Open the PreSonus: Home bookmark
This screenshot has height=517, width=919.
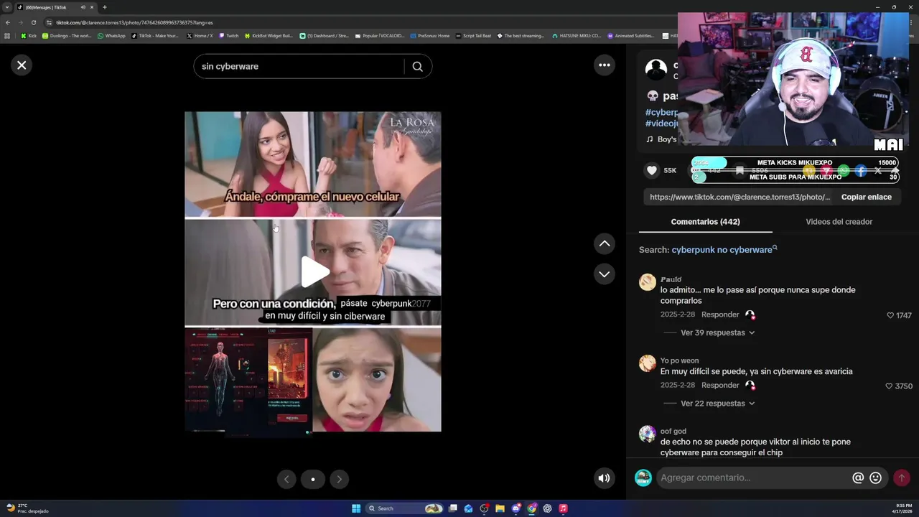pos(430,36)
